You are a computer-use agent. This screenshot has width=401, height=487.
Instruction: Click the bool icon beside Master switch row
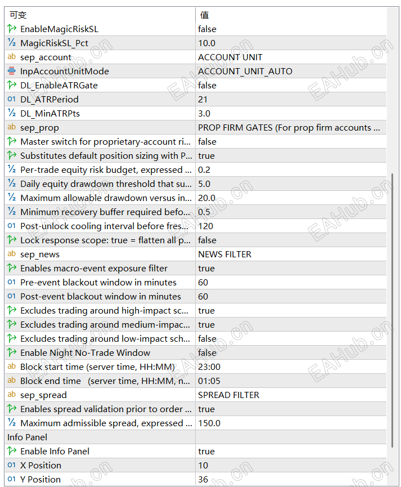click(x=12, y=141)
